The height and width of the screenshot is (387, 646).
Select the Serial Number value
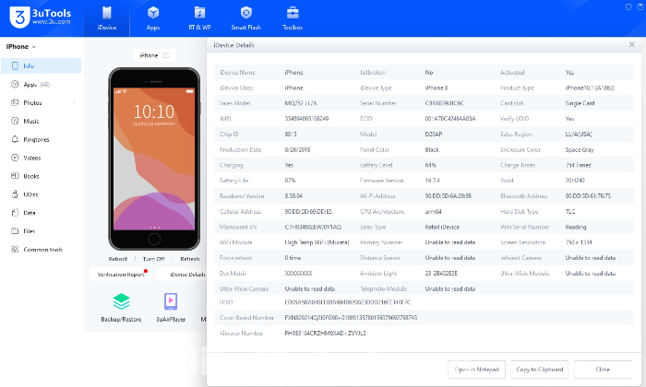point(445,103)
